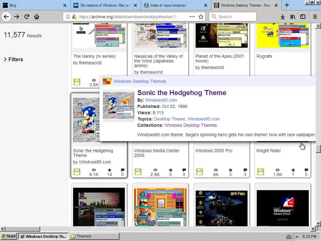This screenshot has width=321, height=241.
Task: Bookmark this page with the star
Action: click(201, 17)
